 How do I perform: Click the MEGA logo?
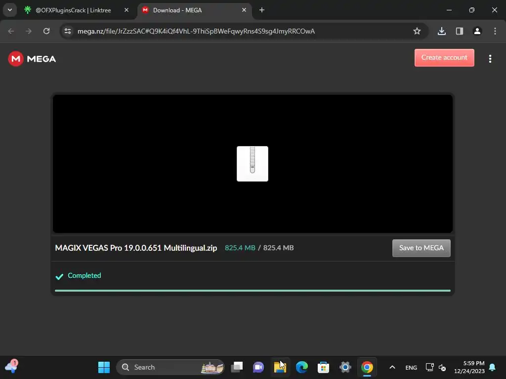pyautogui.click(x=32, y=59)
